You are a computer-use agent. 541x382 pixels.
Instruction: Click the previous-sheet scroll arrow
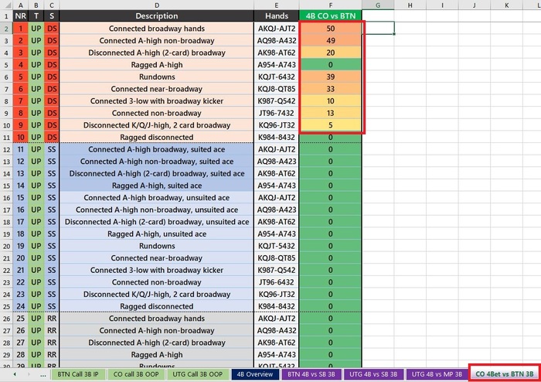pyautogui.click(x=15, y=374)
